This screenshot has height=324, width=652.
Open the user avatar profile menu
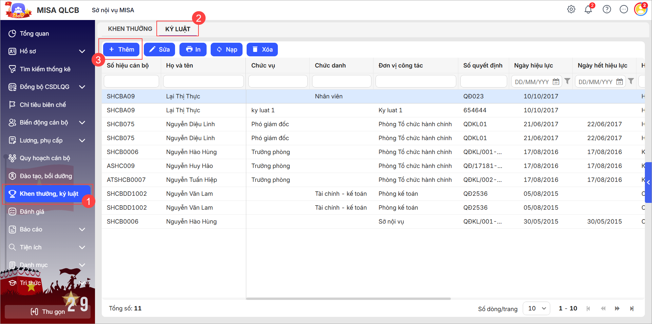click(x=640, y=9)
